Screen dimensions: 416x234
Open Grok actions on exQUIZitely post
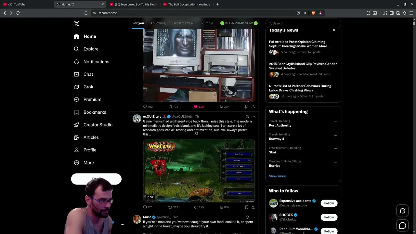coord(247,116)
